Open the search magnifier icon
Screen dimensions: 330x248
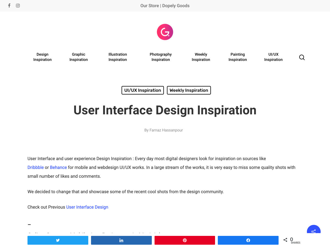click(302, 57)
